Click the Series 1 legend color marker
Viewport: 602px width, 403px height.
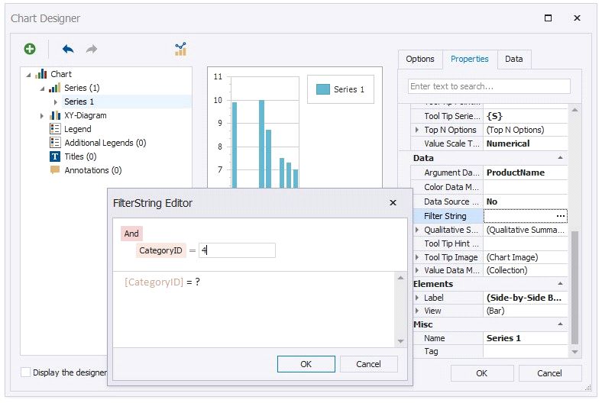point(322,89)
